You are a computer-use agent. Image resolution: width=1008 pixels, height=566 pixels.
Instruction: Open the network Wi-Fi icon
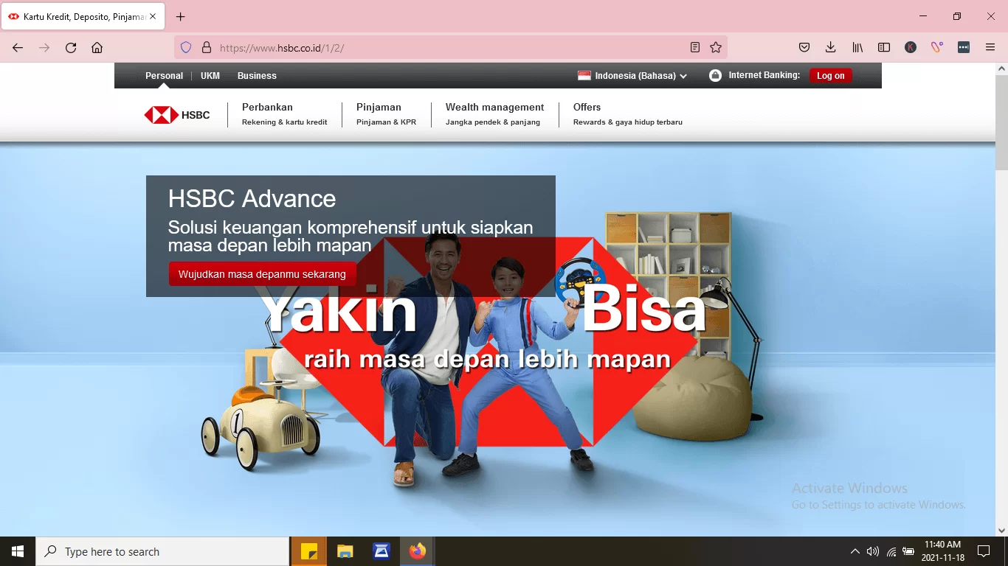tap(891, 551)
